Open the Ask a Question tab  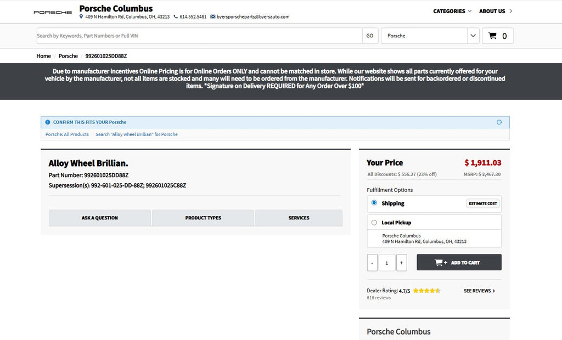(100, 218)
